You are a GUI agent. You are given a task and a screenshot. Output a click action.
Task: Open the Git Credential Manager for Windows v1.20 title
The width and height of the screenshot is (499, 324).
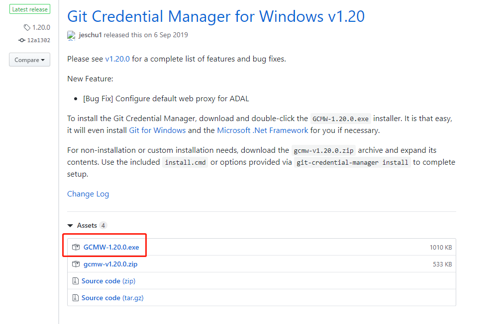click(x=216, y=16)
